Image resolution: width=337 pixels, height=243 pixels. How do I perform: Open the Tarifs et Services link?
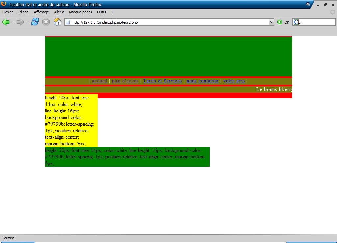(163, 81)
